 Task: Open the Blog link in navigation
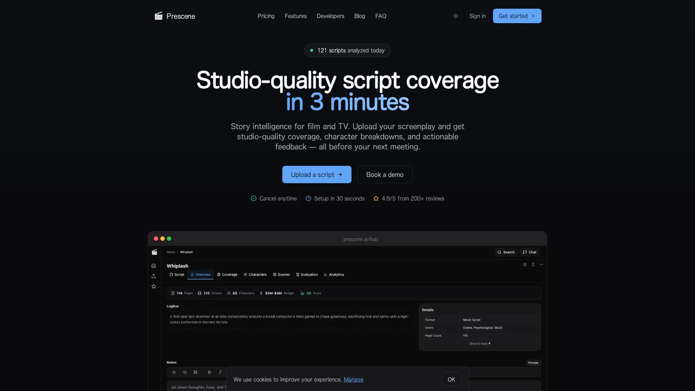click(x=360, y=16)
